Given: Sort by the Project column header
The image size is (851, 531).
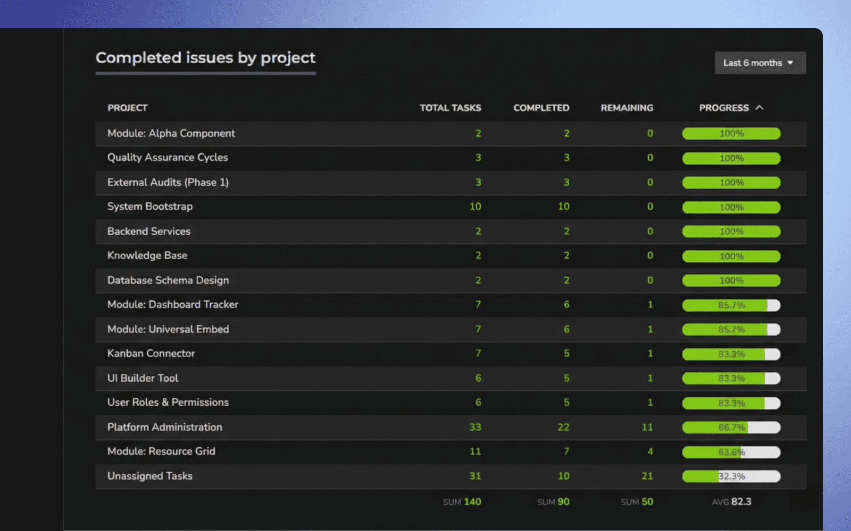Looking at the screenshot, I should [x=127, y=107].
